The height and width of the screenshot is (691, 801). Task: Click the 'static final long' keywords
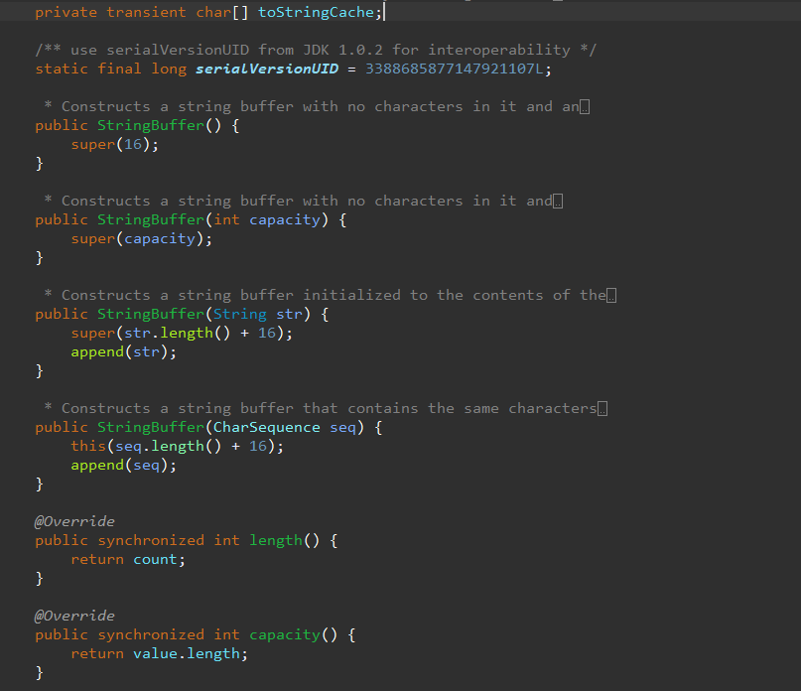111,69
